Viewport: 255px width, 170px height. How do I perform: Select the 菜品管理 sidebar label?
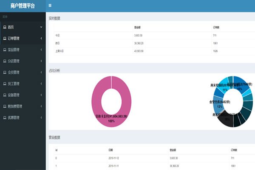click(x=14, y=50)
